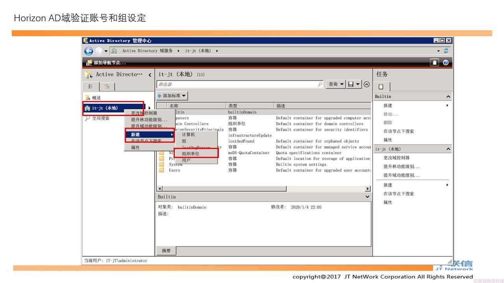Select 概述 in navigation pane
The image size is (504, 283).
(96, 98)
